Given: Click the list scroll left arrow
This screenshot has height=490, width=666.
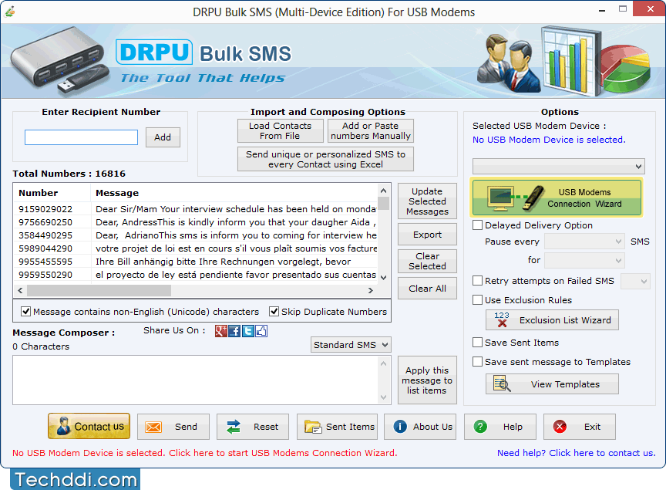Looking at the screenshot, I should pos(20,290).
